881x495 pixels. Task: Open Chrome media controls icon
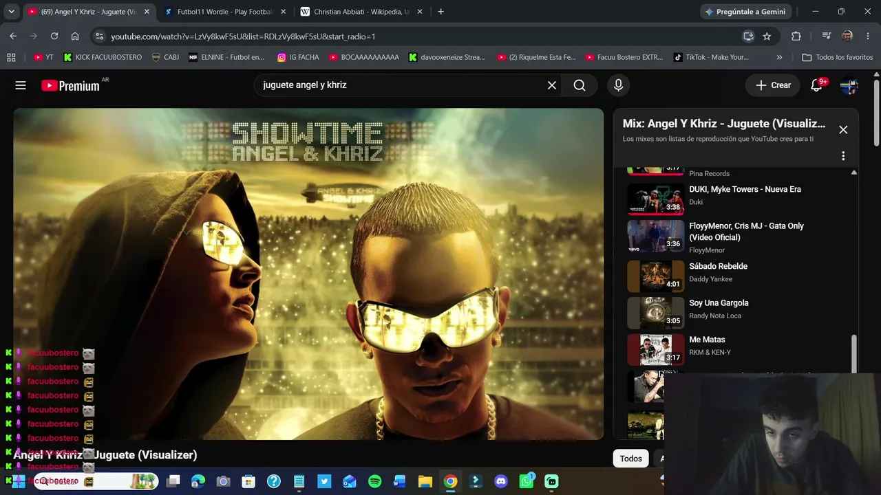tap(827, 36)
